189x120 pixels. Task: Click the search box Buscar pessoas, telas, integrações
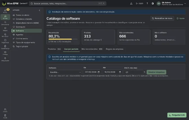(x=67, y=3)
